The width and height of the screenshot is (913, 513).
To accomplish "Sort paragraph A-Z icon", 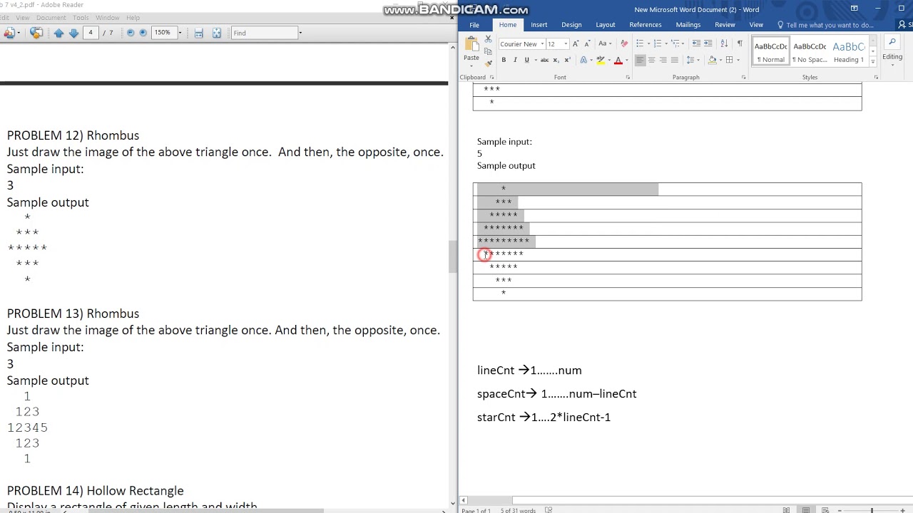I will coord(725,44).
